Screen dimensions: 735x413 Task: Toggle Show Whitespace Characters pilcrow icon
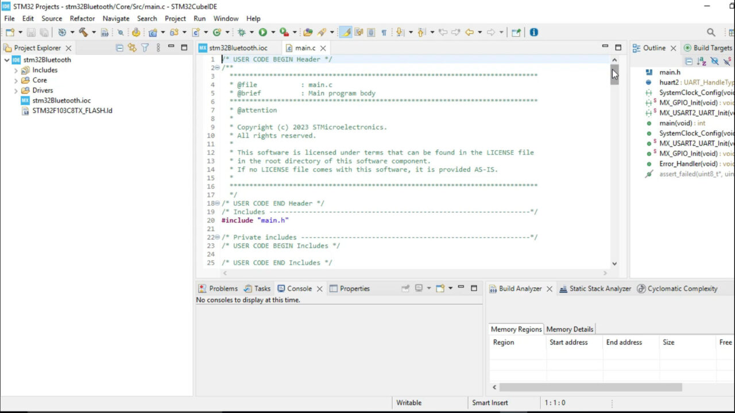384,33
